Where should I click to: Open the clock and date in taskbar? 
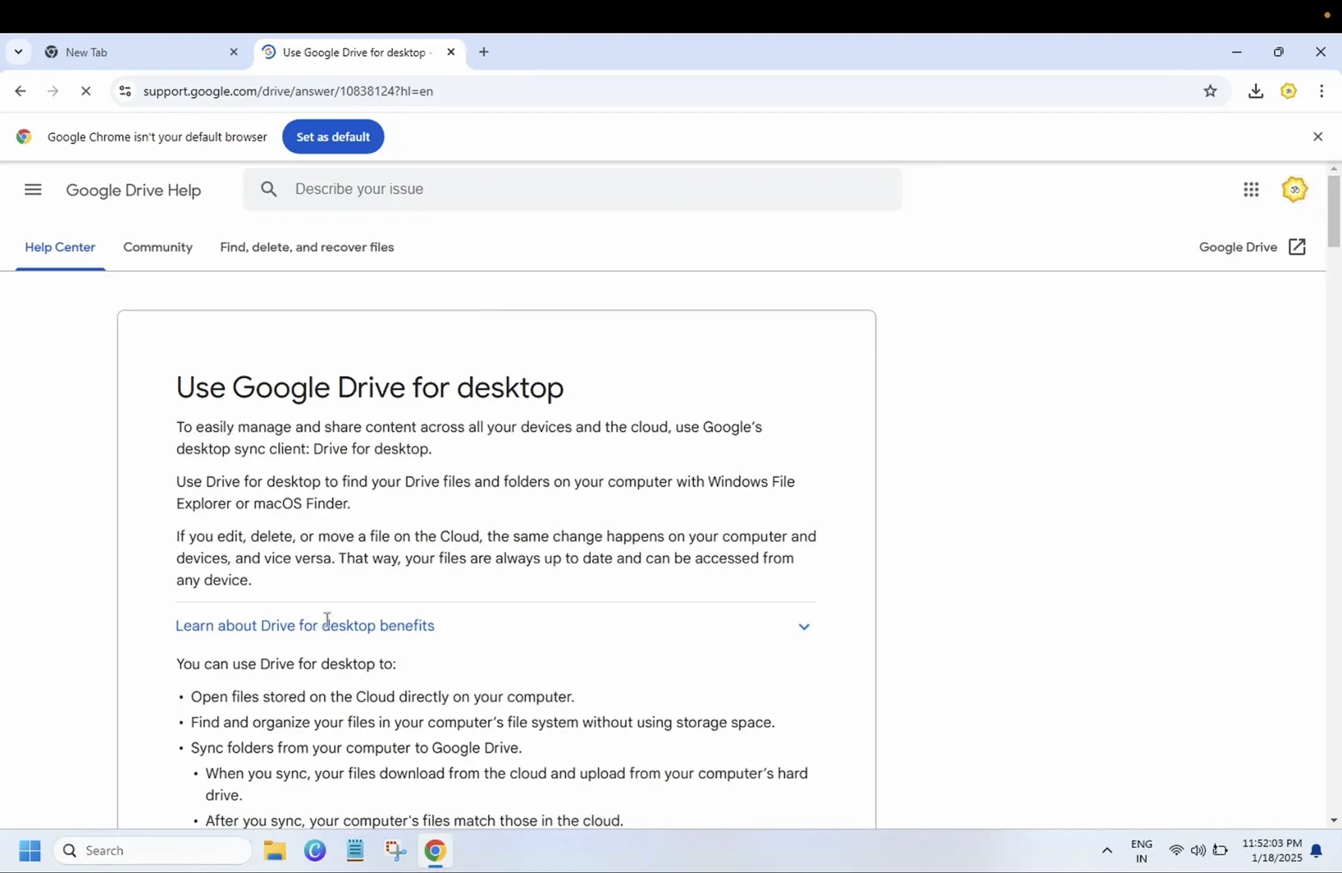point(1272,850)
